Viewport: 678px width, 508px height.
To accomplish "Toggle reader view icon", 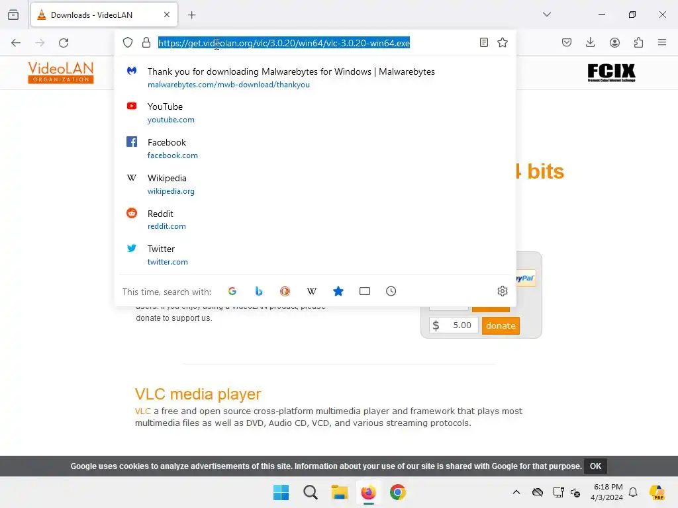I will 484,42.
